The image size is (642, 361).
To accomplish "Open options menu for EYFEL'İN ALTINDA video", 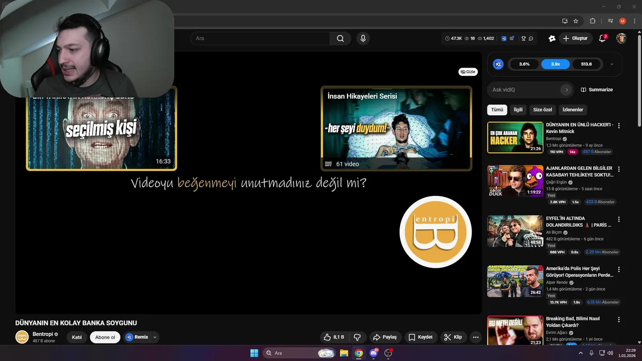I will click(618, 220).
